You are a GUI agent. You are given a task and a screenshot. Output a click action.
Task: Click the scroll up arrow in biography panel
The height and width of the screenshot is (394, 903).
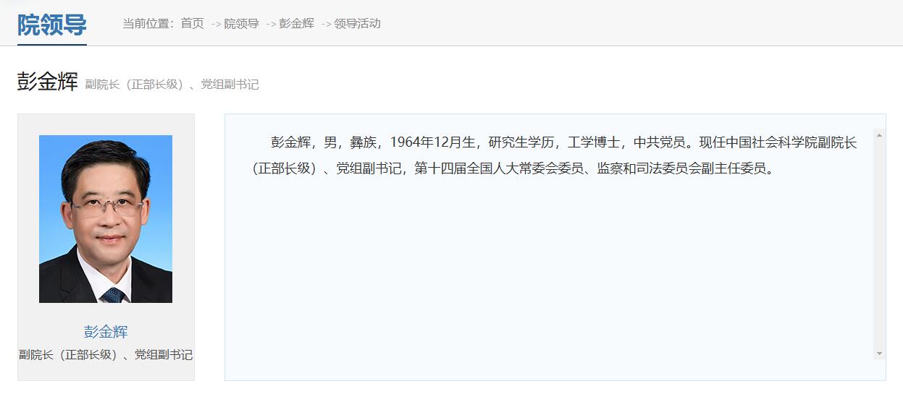pos(879,135)
